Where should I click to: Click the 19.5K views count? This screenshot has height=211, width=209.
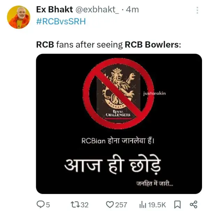[157, 205]
